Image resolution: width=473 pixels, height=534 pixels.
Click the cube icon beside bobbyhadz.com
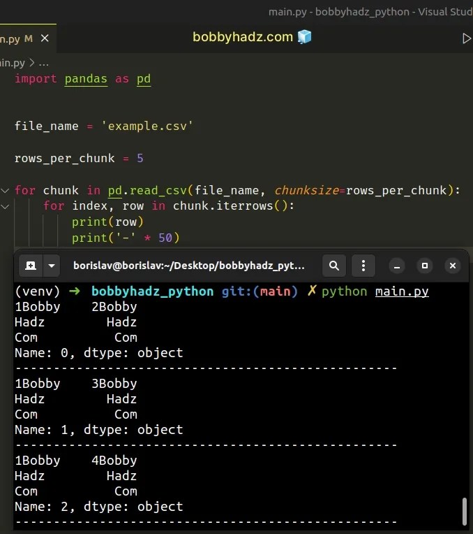[x=304, y=36]
